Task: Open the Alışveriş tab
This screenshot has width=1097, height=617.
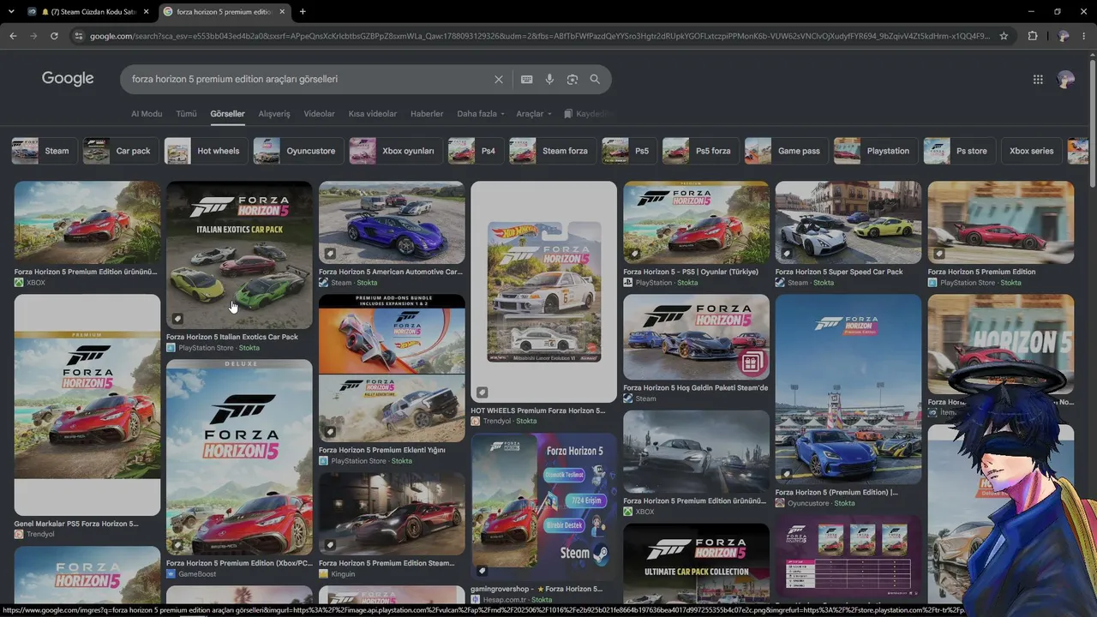Action: coord(274,113)
